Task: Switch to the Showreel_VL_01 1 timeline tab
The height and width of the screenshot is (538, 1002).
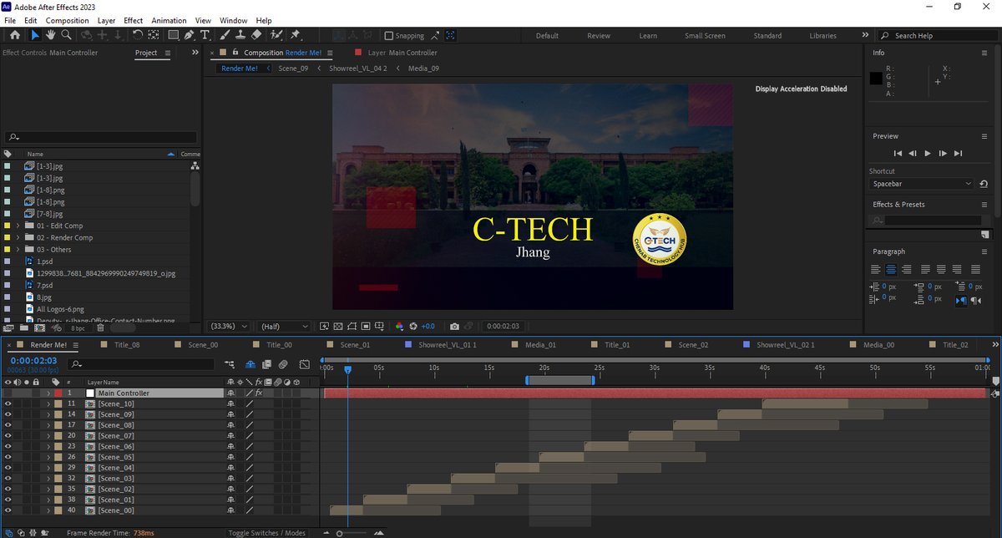Action: tap(448, 345)
